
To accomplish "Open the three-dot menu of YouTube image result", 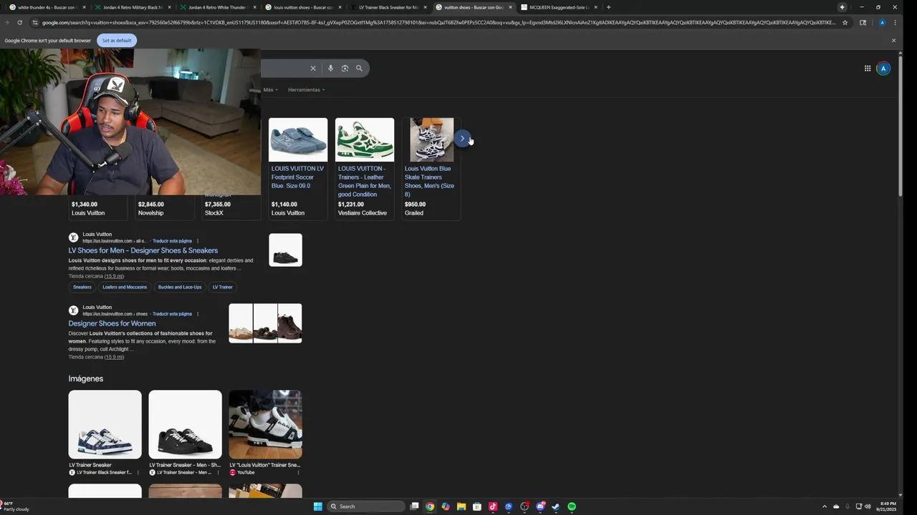I will click(298, 472).
